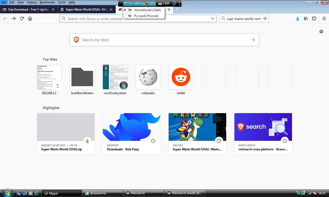Open Downloads - Bob Pony highlight
The width and height of the screenshot is (329, 197).
click(x=132, y=134)
